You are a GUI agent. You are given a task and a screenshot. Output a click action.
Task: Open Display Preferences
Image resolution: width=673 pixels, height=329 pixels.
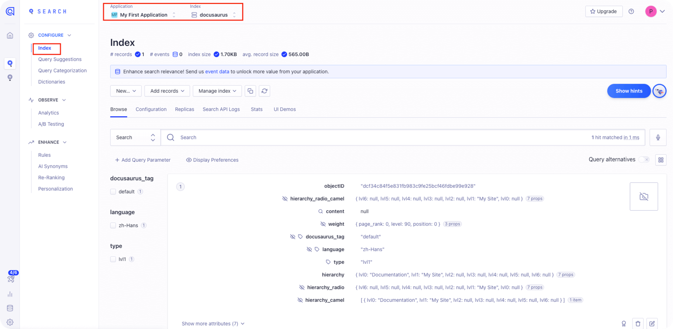pos(212,160)
